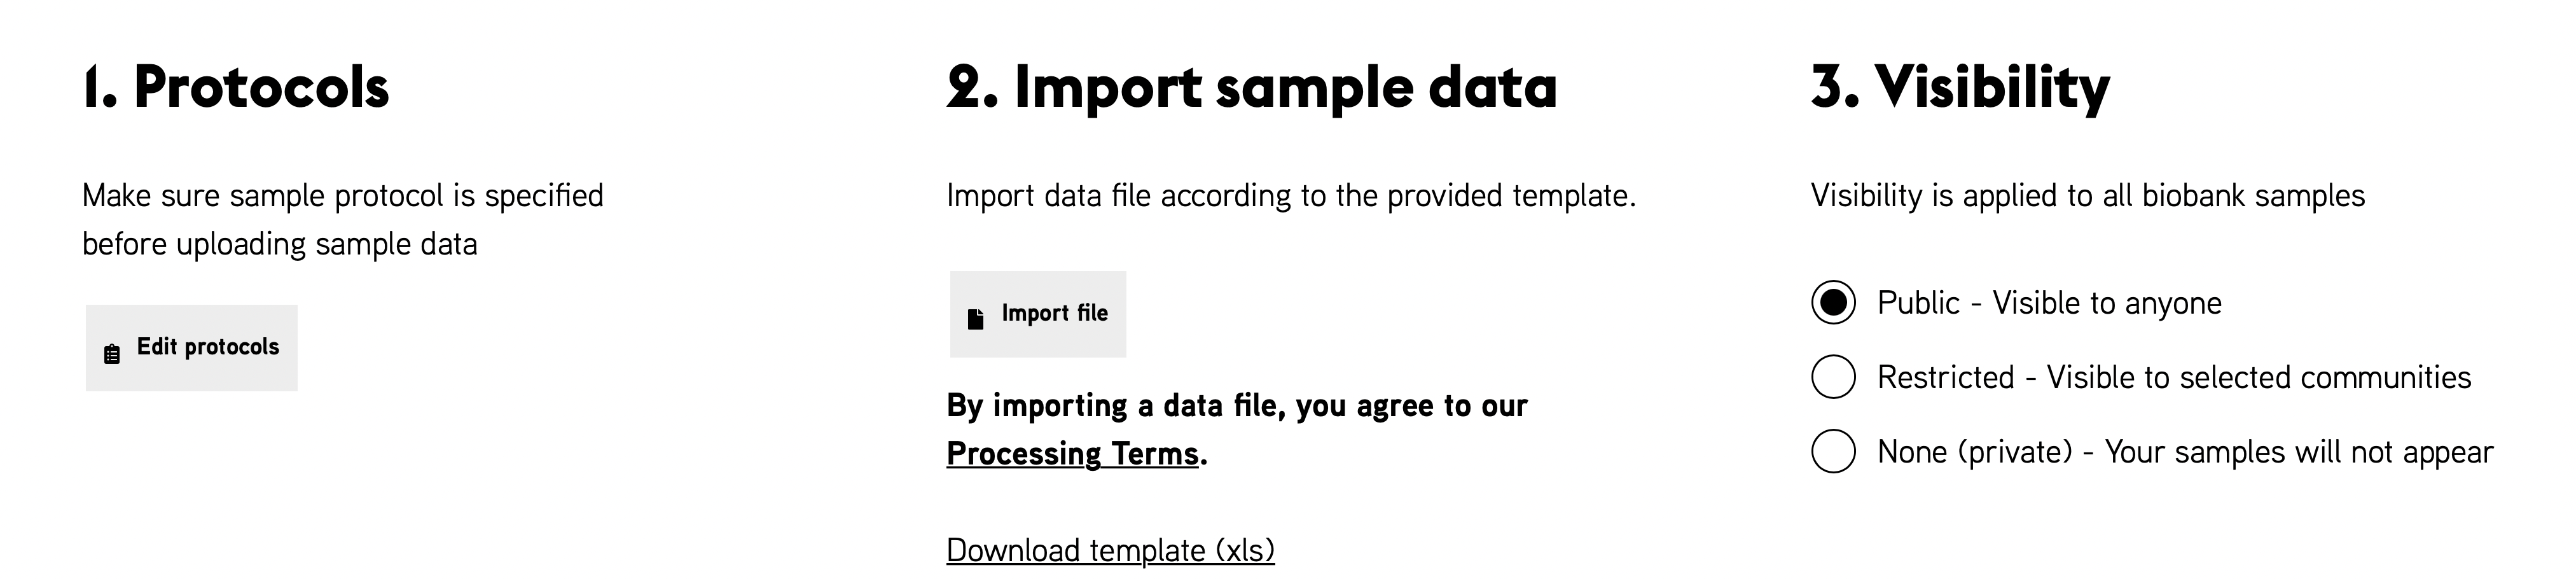Click the '3. Visibility' heading
This screenshot has width=2576, height=579.
(x=1960, y=87)
